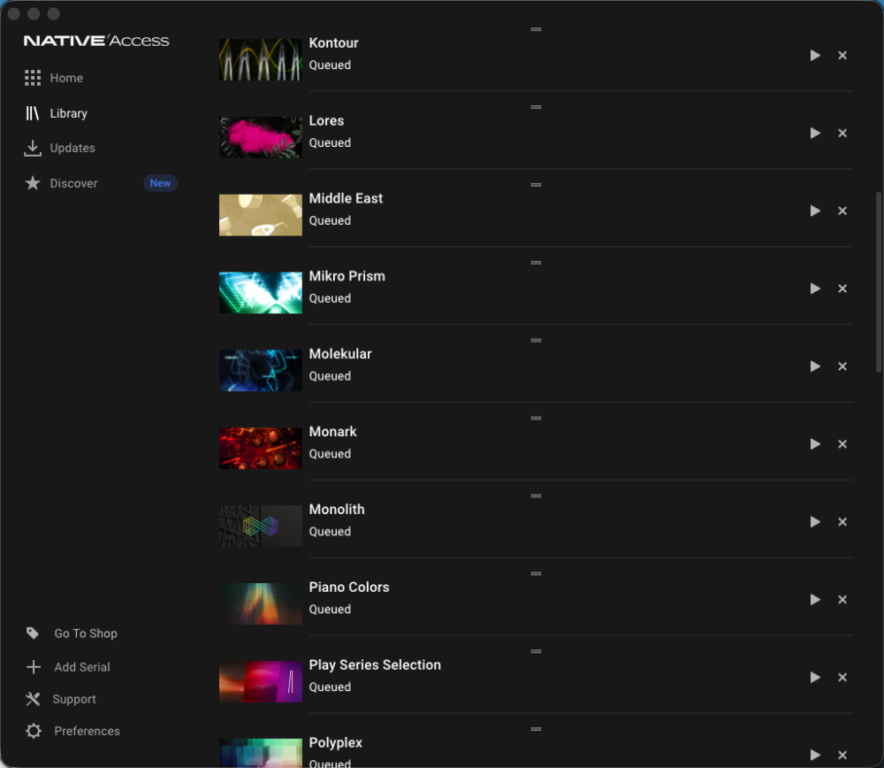Click the Middle East thumbnail

click(x=261, y=215)
